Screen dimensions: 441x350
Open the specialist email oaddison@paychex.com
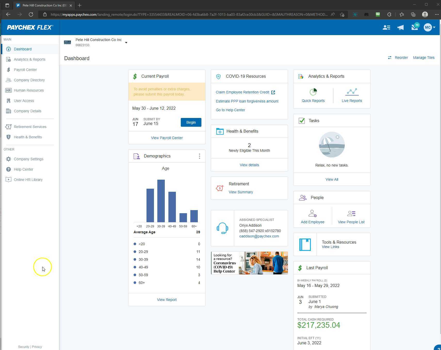(259, 236)
